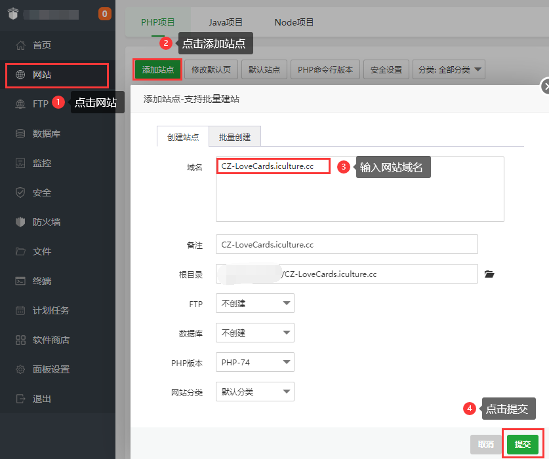
Task: Click the logout icon beside 退出
Action: pos(20,399)
